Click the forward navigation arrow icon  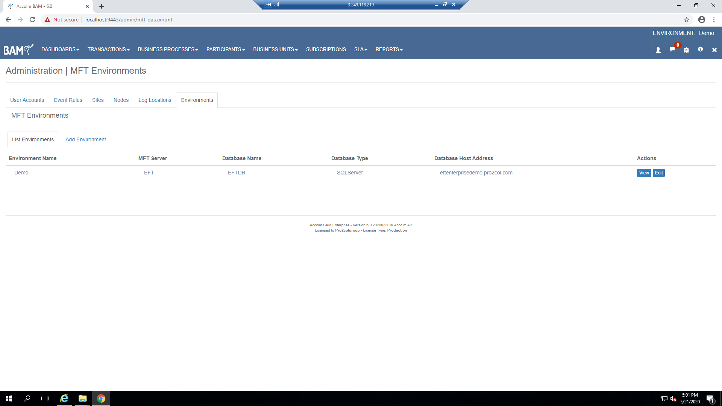pos(20,20)
